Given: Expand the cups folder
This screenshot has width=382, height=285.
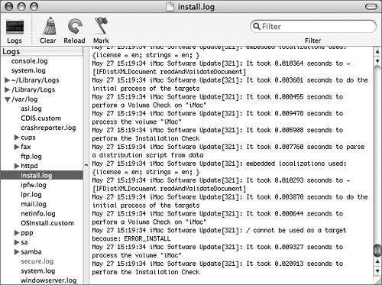Looking at the screenshot, I should (17, 138).
